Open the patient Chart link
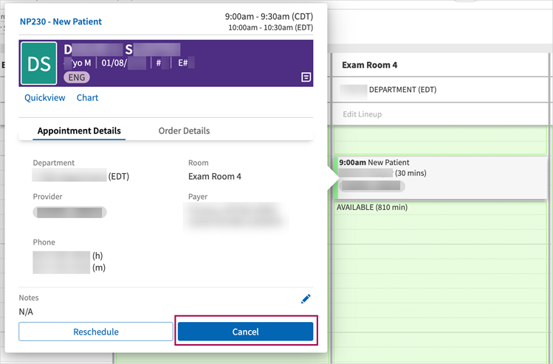 click(87, 98)
